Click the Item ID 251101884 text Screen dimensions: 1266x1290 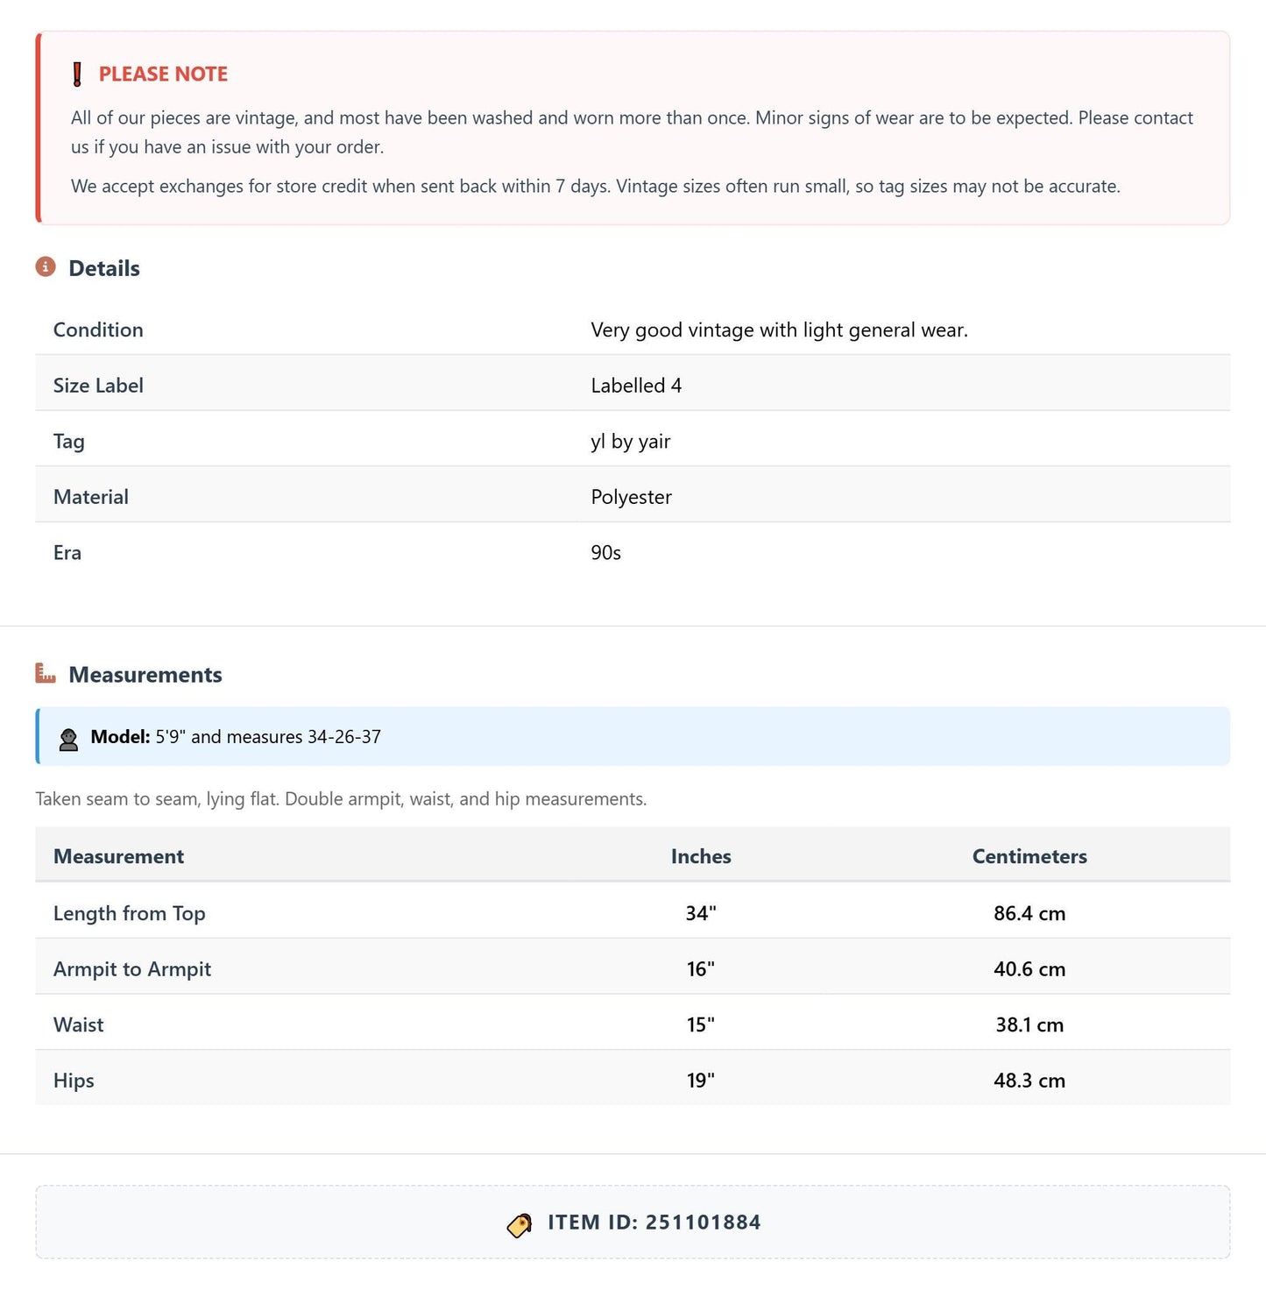[x=654, y=1223]
